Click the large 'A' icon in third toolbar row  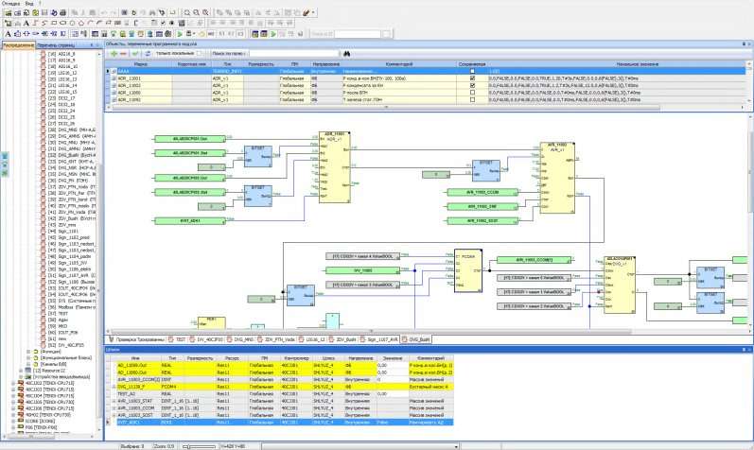(9, 34)
